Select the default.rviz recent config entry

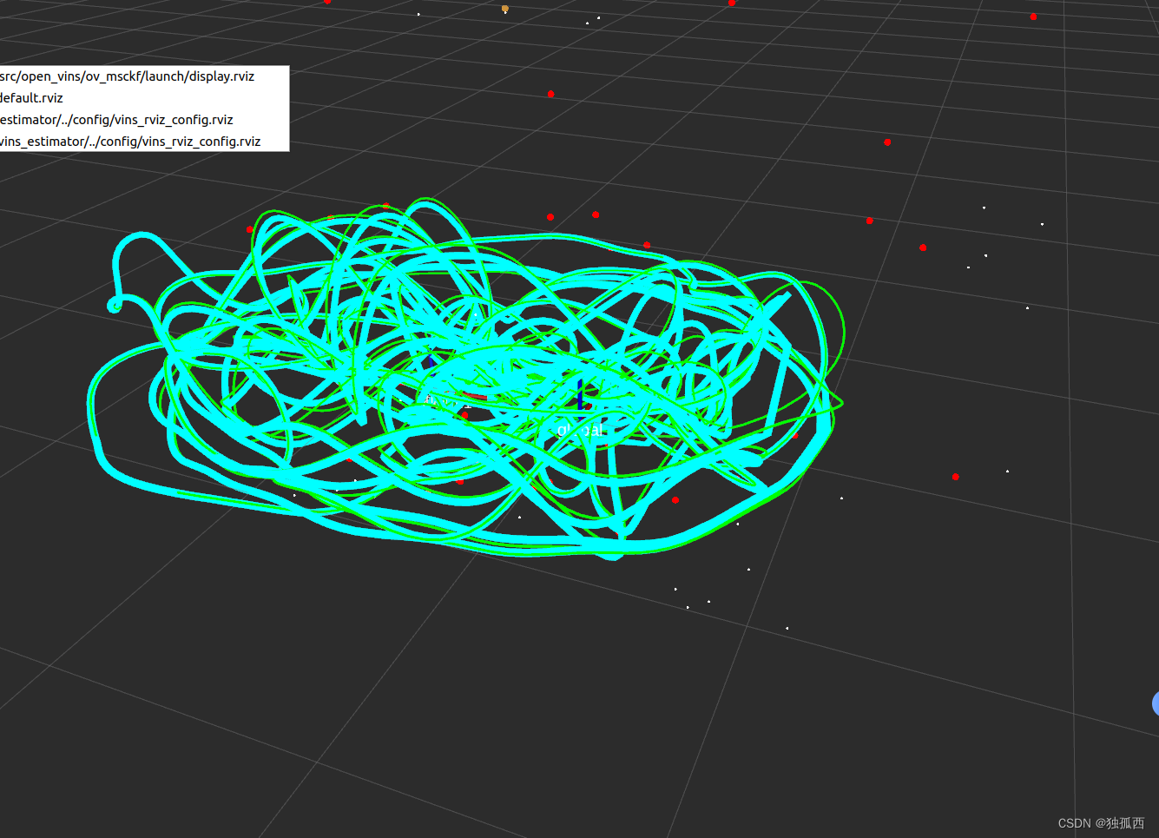143,98
